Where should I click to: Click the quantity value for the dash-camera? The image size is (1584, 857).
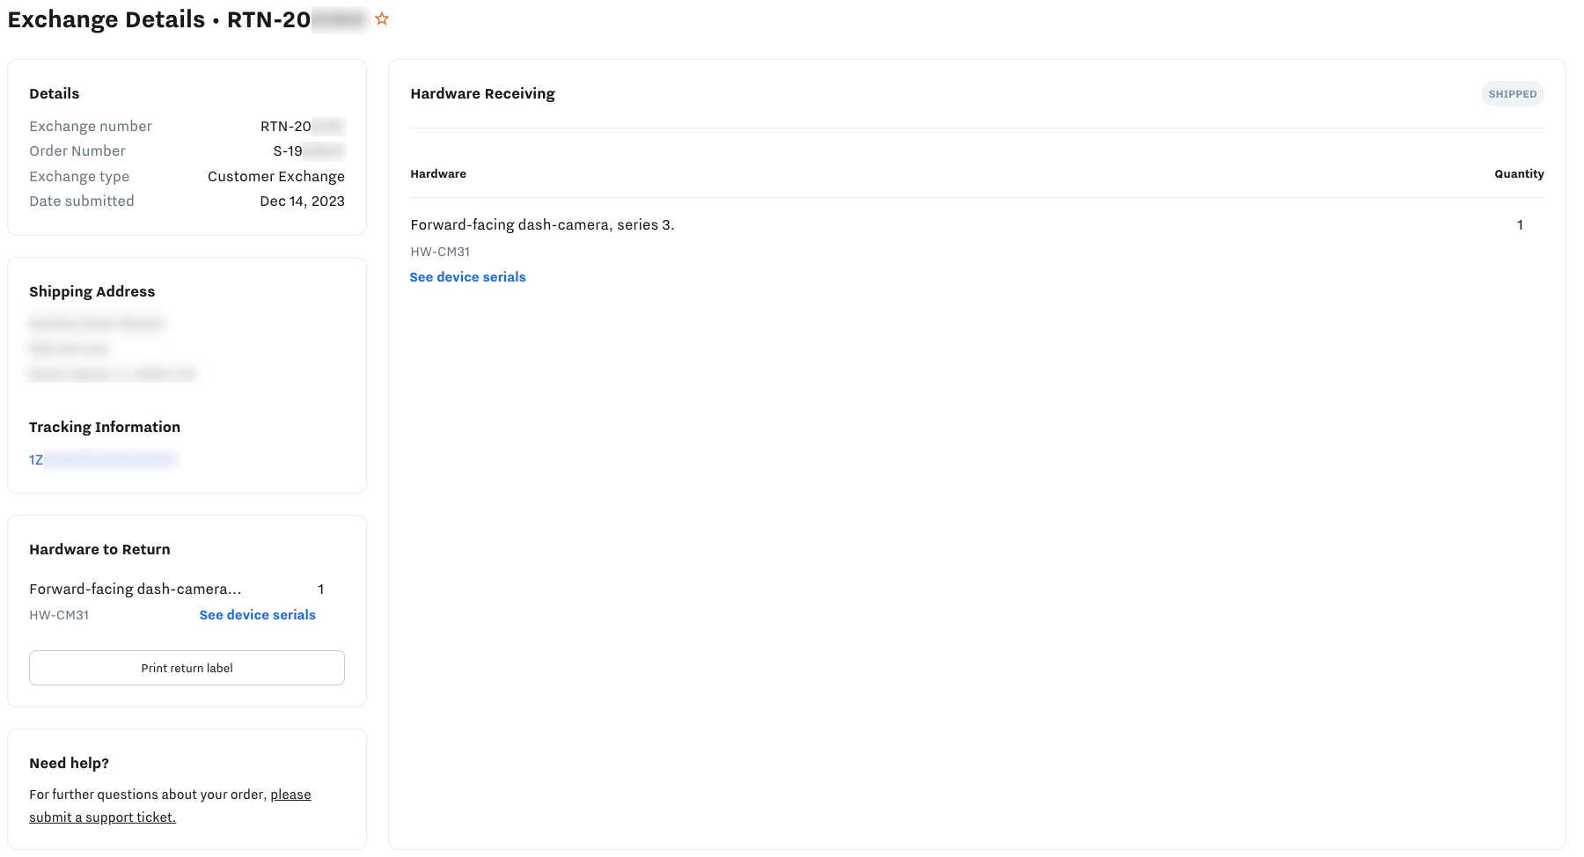pyautogui.click(x=1520, y=224)
